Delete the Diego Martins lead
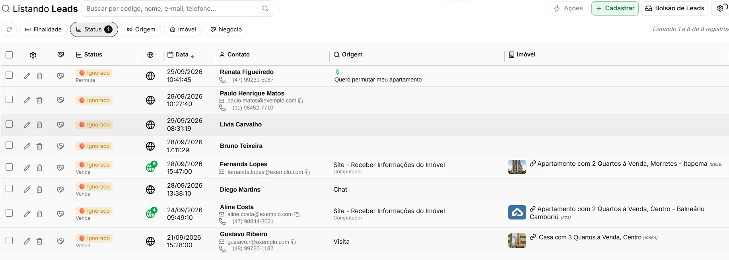This screenshot has height=260, width=729. pos(39,190)
